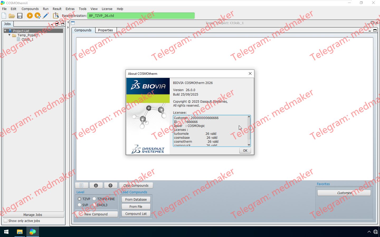The width and height of the screenshot is (380, 237).
Task: Close the About COSMOtherm dialog
Action: point(250,74)
